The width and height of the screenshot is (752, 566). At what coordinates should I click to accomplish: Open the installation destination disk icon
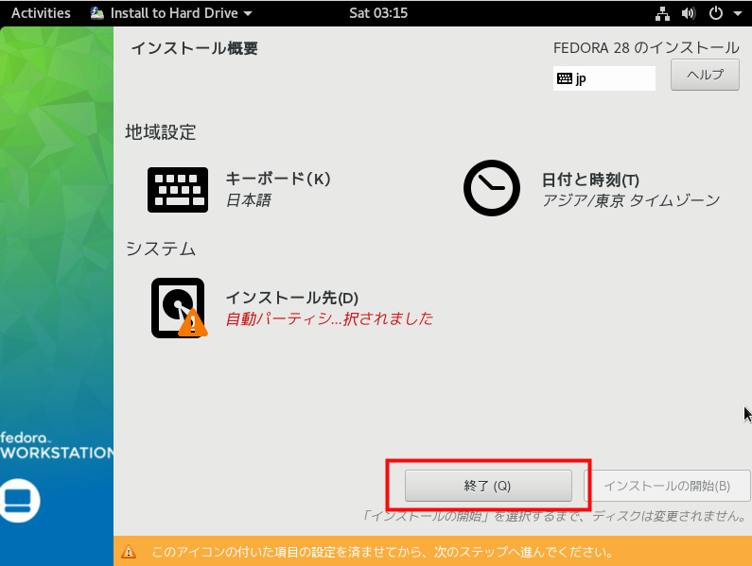[x=179, y=308]
